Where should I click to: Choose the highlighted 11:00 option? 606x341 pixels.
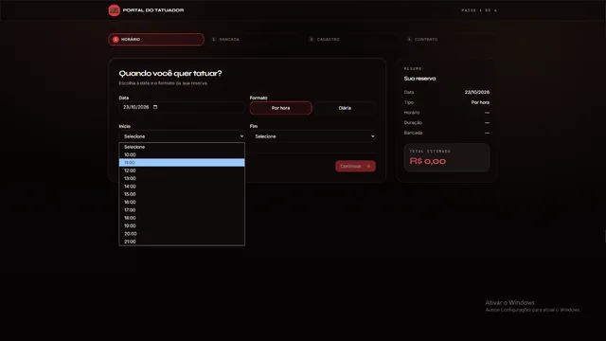pos(182,163)
